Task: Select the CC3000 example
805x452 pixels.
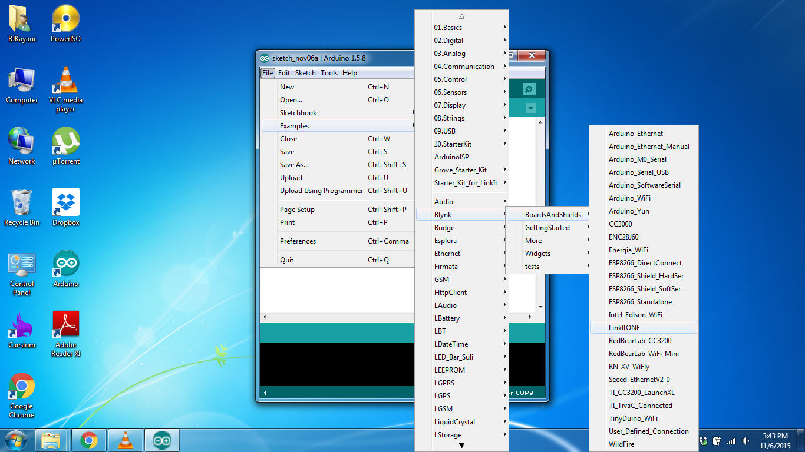Action: [x=644, y=224]
